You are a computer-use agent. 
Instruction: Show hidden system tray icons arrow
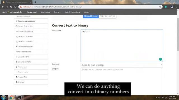[x=156, y=97]
